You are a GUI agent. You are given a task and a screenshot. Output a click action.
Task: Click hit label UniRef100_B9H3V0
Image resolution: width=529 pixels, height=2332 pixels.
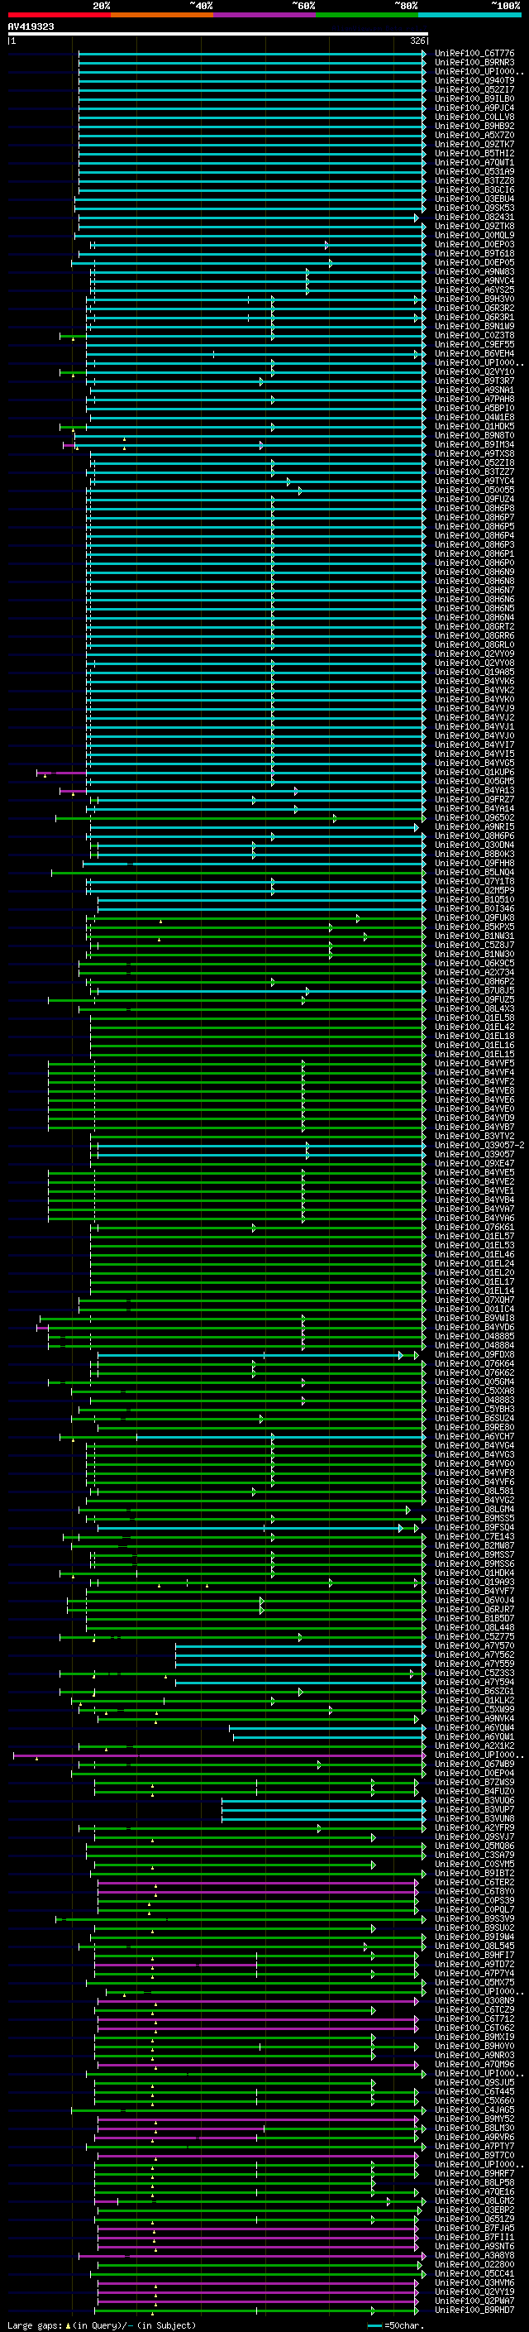coord(474,299)
